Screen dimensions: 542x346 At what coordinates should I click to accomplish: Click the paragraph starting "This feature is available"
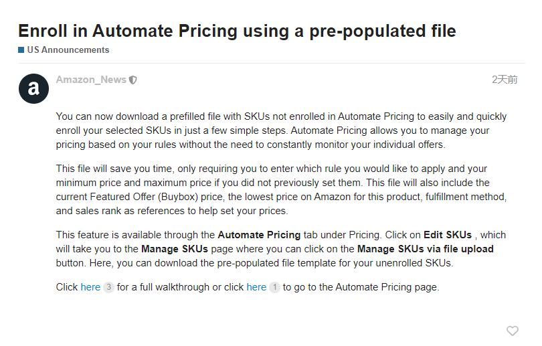[281, 249]
